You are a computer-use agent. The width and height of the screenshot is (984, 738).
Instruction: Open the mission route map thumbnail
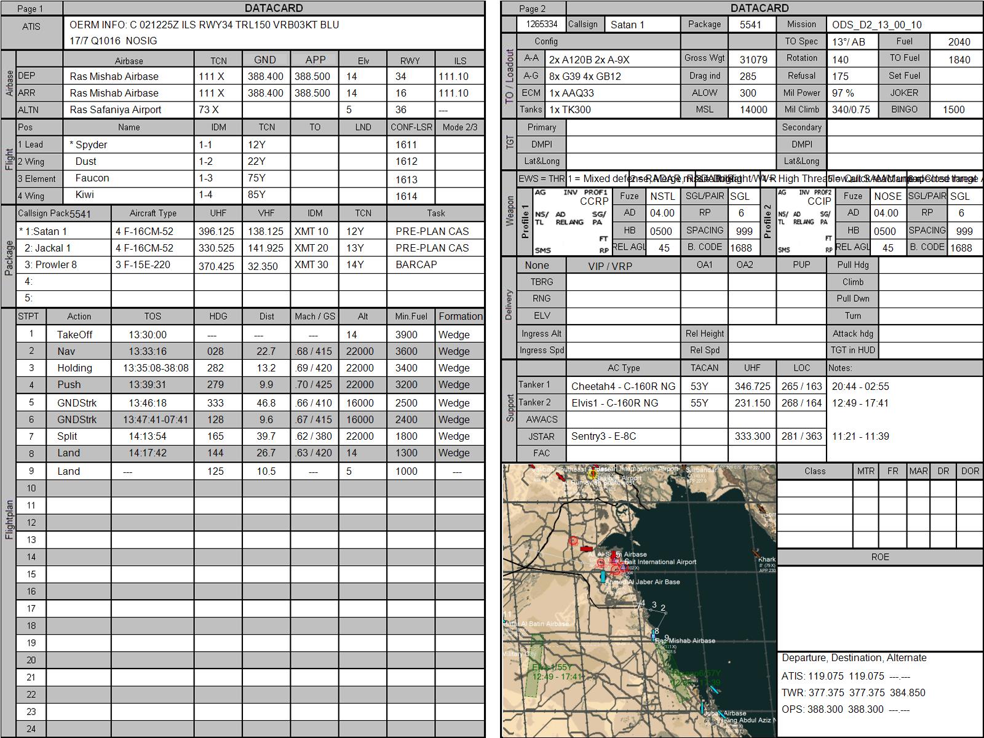pos(640,600)
